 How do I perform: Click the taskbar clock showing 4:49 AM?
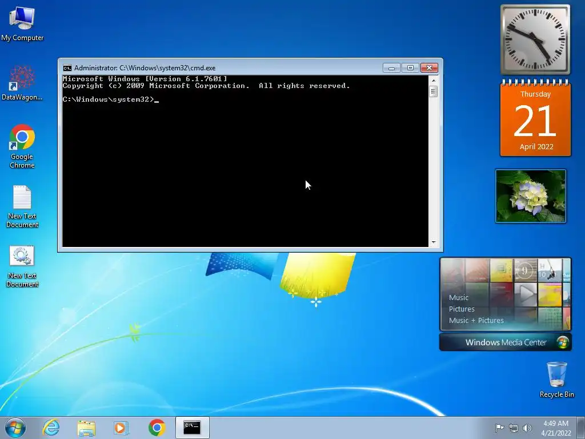coord(556,428)
